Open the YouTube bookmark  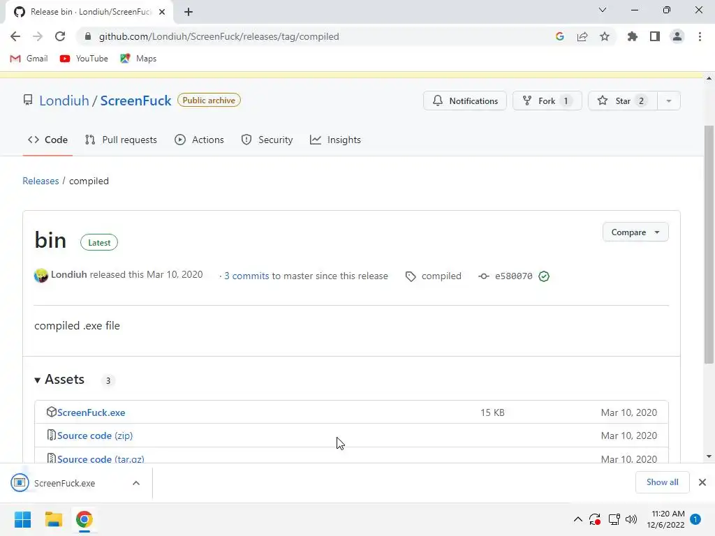tap(84, 59)
